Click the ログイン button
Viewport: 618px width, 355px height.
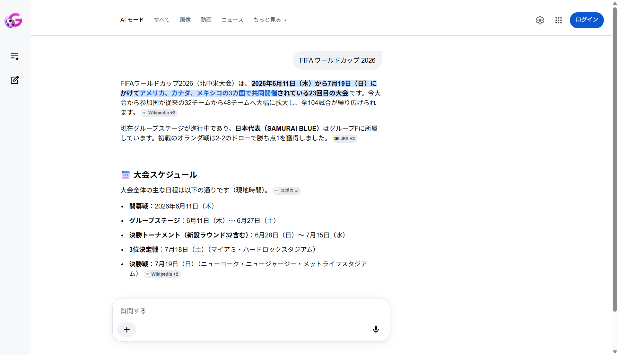[x=587, y=20]
